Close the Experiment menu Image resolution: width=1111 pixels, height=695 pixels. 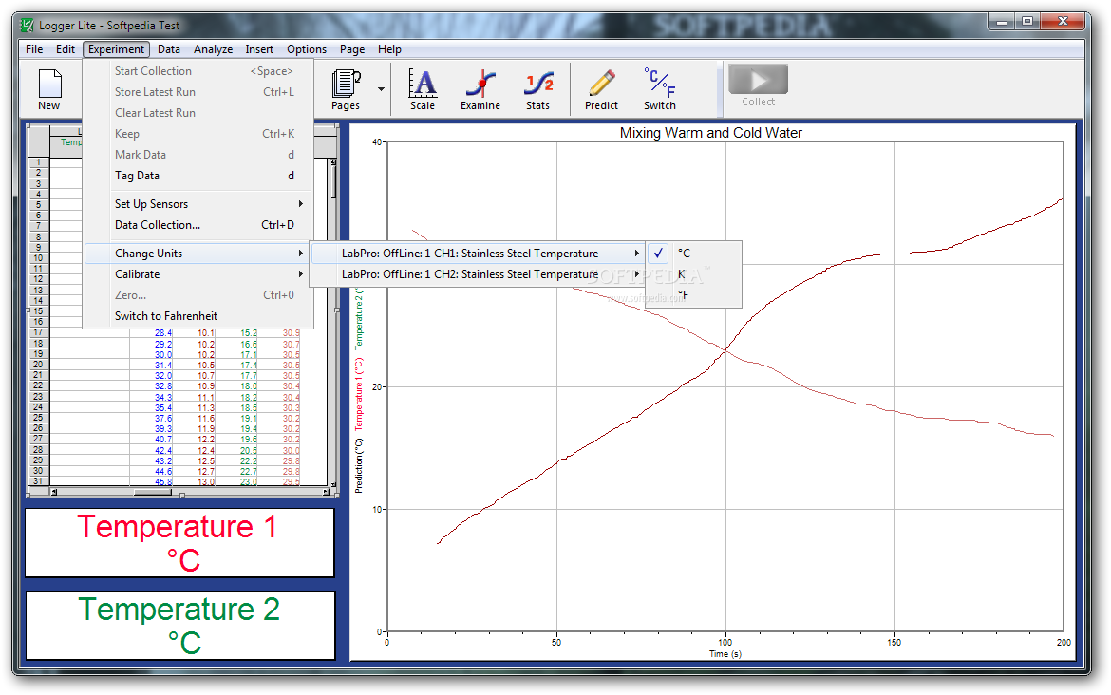116,48
